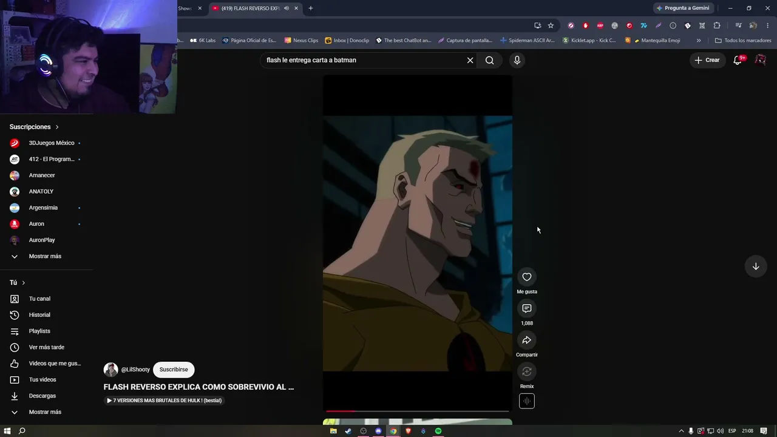Open a new browser tab
Screen dimensions: 777x437
[x=311, y=8]
